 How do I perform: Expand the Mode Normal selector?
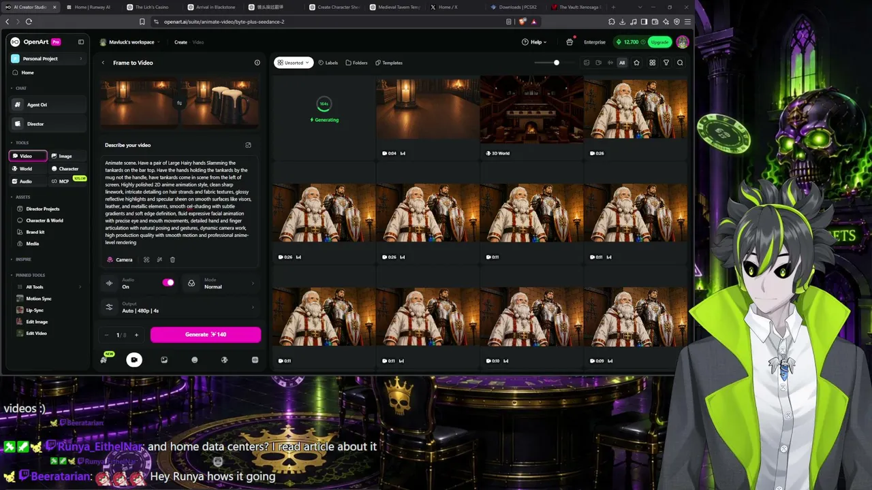click(x=220, y=283)
